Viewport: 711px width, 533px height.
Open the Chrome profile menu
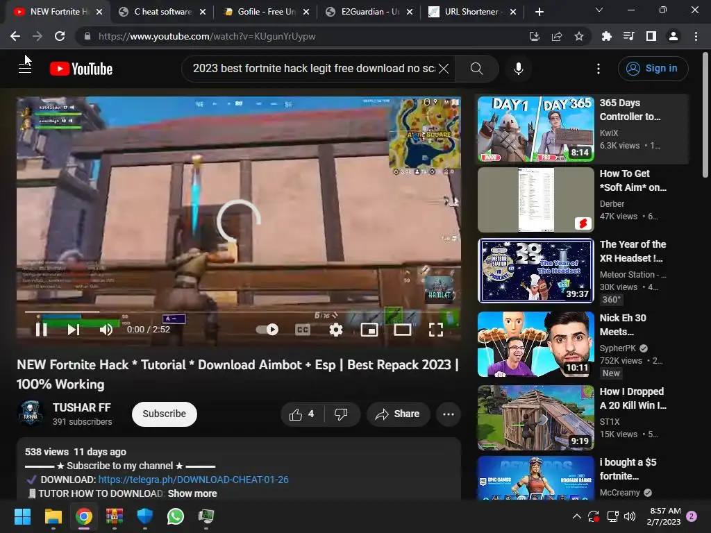tap(674, 36)
